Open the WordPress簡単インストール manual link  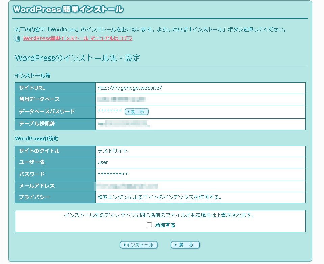click(x=78, y=38)
